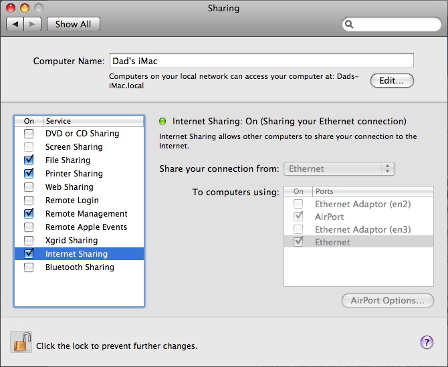Click the Show All button
The image size is (448, 367).
pyautogui.click(x=74, y=24)
